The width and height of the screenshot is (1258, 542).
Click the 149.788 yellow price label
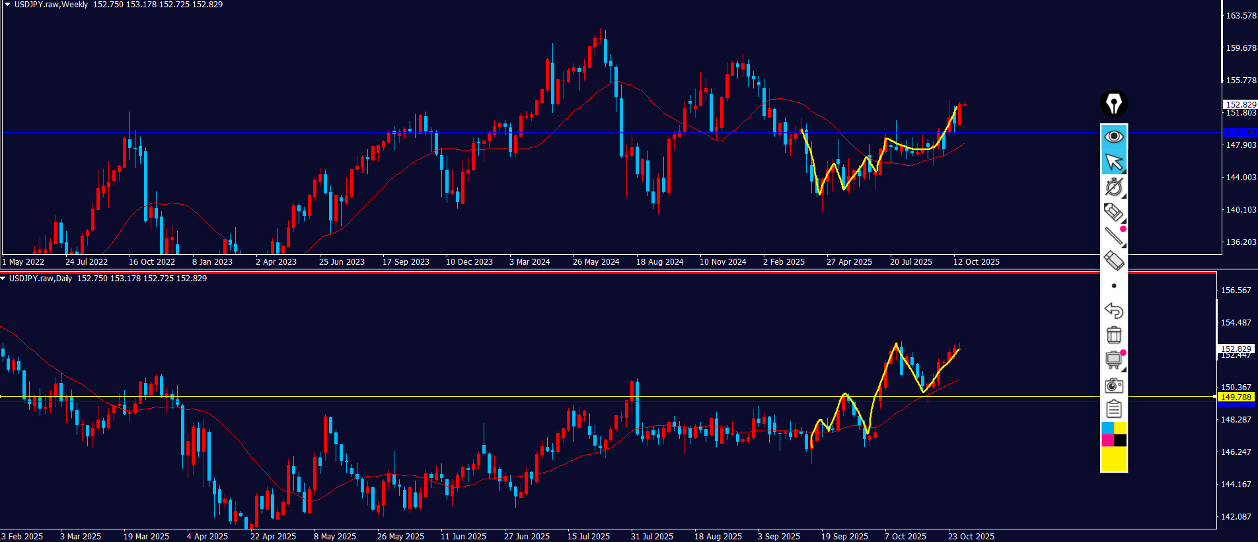pyautogui.click(x=1236, y=397)
